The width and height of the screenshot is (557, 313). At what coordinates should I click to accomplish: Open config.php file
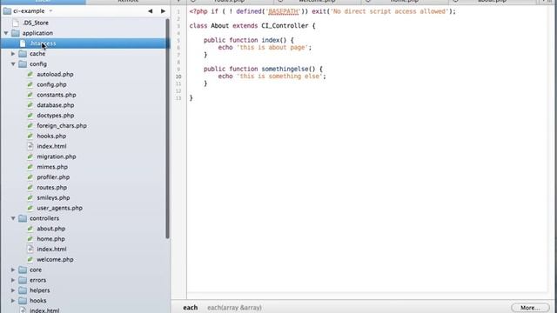point(51,84)
